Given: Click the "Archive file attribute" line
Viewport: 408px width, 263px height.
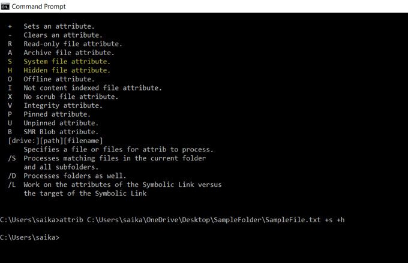Looking at the screenshot, I should tap(69, 53).
